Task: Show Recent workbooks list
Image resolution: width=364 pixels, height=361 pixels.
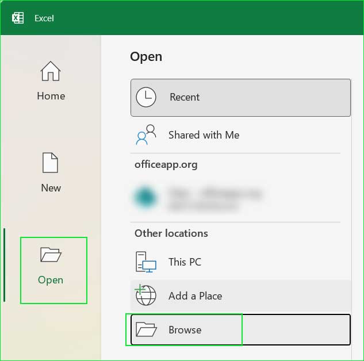Action: [x=240, y=98]
